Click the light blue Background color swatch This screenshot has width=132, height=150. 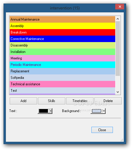96,111
